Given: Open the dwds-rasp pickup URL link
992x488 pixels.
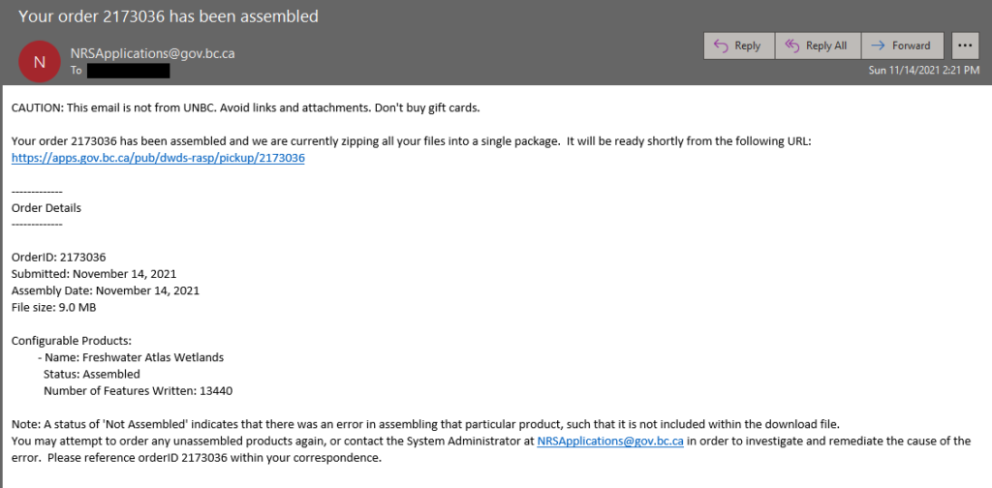Looking at the screenshot, I should click(158, 159).
